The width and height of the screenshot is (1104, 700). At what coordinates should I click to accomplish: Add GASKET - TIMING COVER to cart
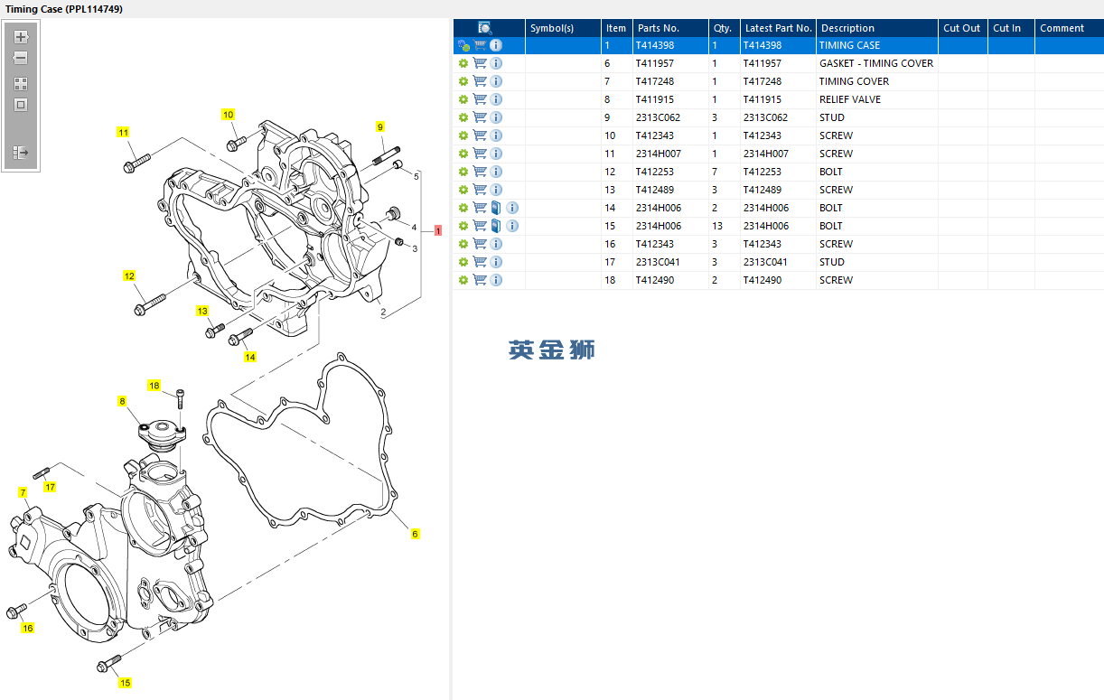pyautogui.click(x=480, y=63)
